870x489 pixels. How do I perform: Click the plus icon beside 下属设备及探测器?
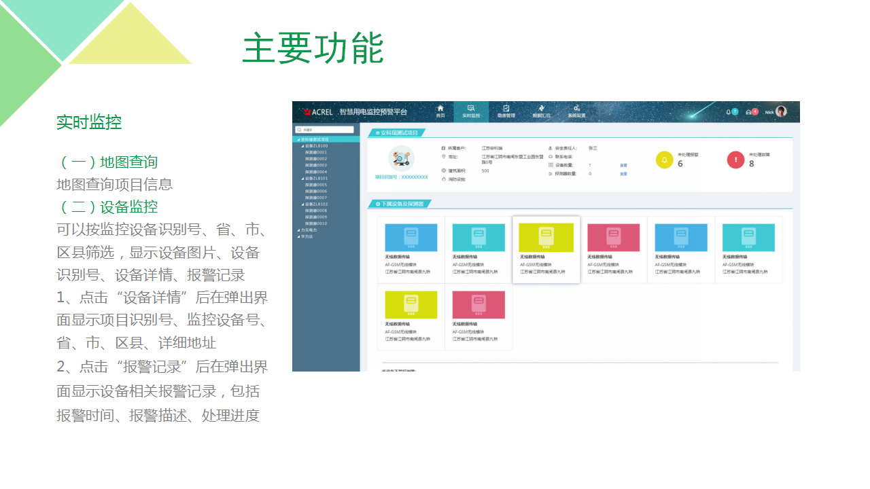pos(378,204)
